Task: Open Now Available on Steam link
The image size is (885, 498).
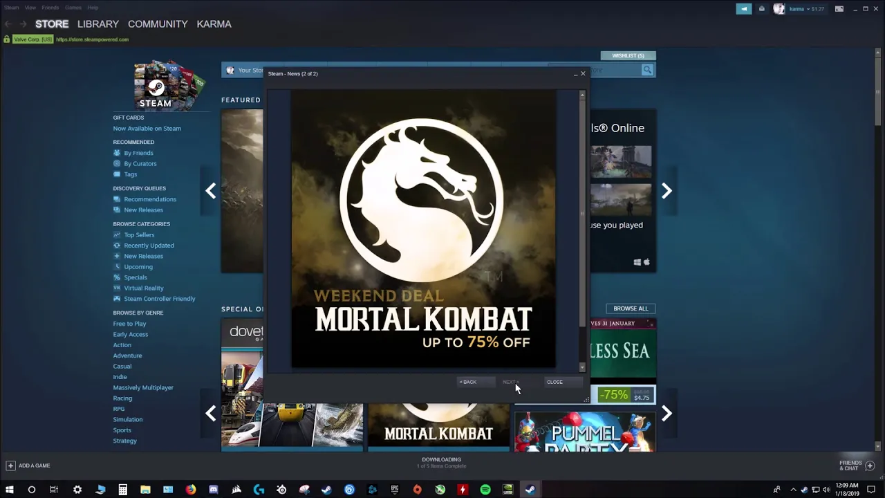Action: click(x=147, y=129)
